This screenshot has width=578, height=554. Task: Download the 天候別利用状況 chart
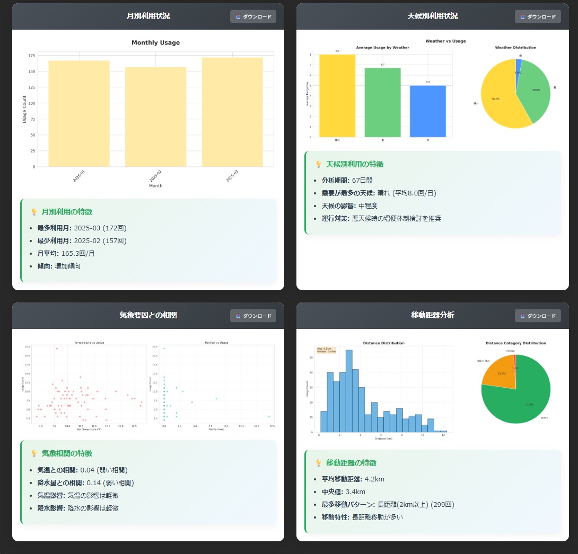pos(538,16)
